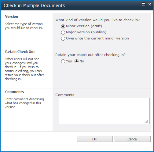Click the bold Version section heading
The width and height of the screenshot is (154, 152).
coord(12,17)
